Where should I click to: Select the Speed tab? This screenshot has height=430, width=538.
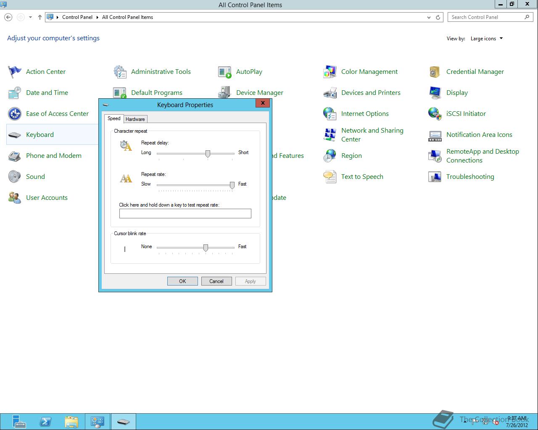114,118
